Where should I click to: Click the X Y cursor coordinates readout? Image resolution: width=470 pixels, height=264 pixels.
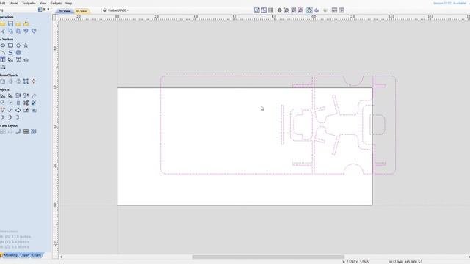[x=355, y=262]
